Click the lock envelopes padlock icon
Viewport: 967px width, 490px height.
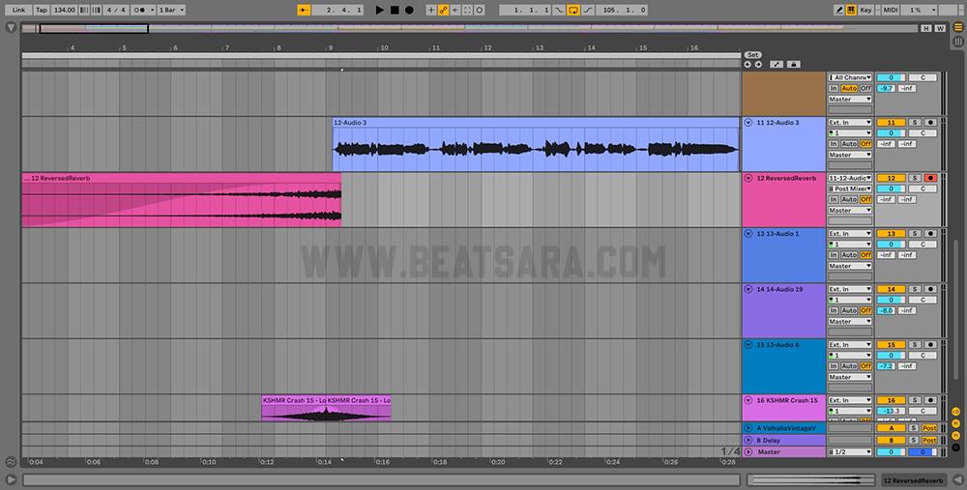pos(793,65)
